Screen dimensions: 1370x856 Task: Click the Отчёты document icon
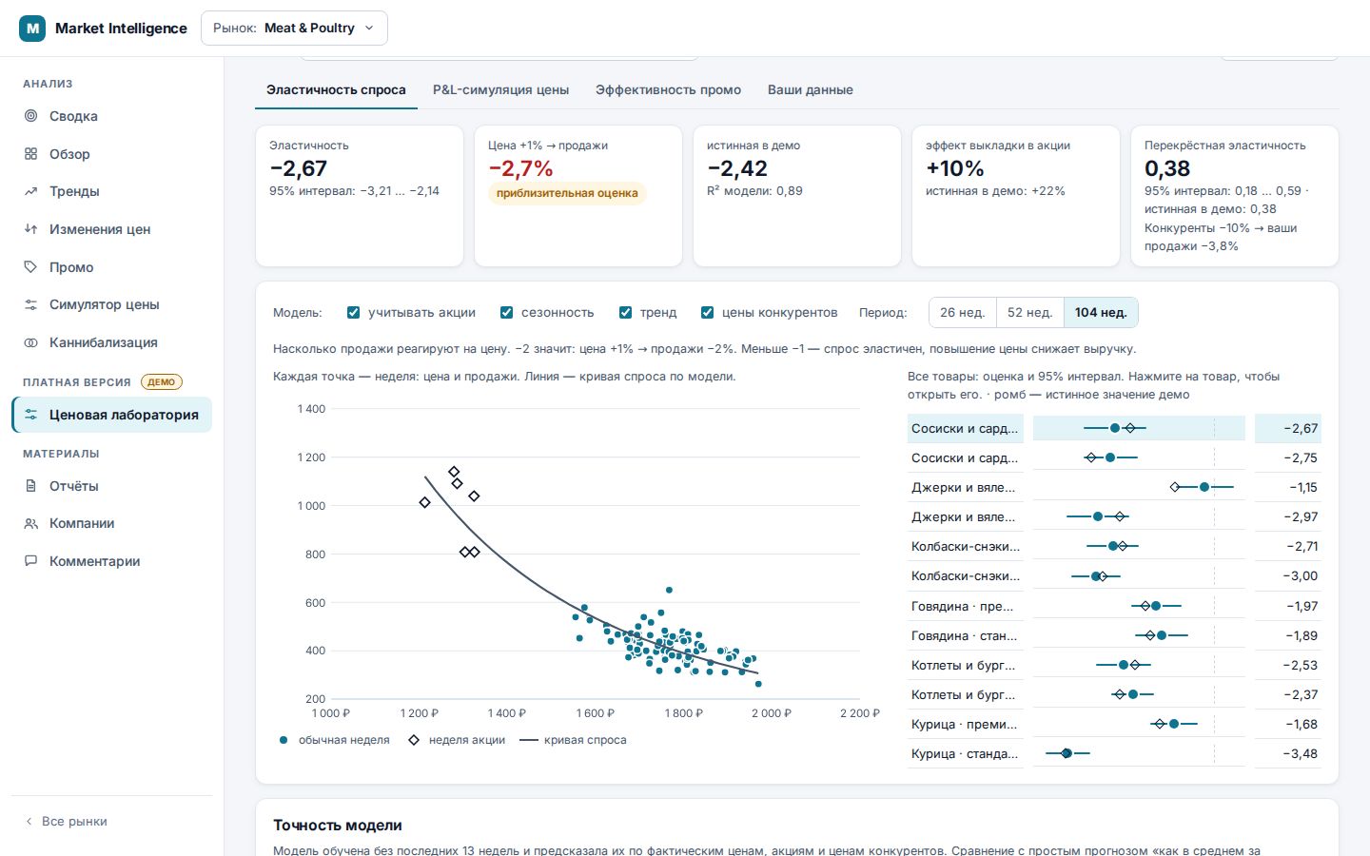pos(31,486)
